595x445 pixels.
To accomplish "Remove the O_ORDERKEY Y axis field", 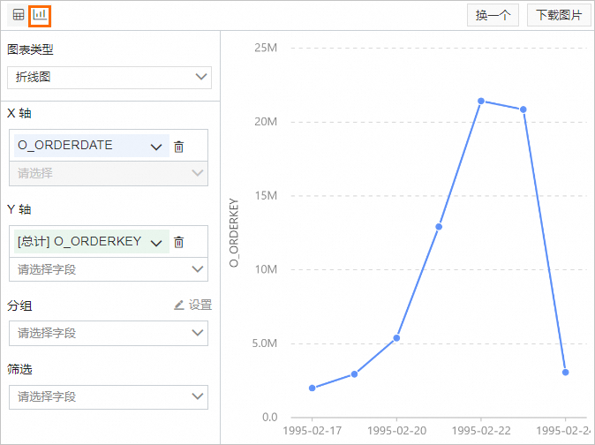I will click(x=178, y=242).
